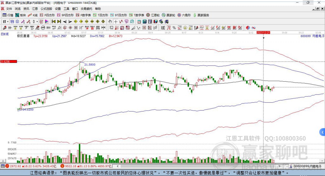The image size is (325, 176).
Task: Select the 日K线 label
Action: pos(5,34)
